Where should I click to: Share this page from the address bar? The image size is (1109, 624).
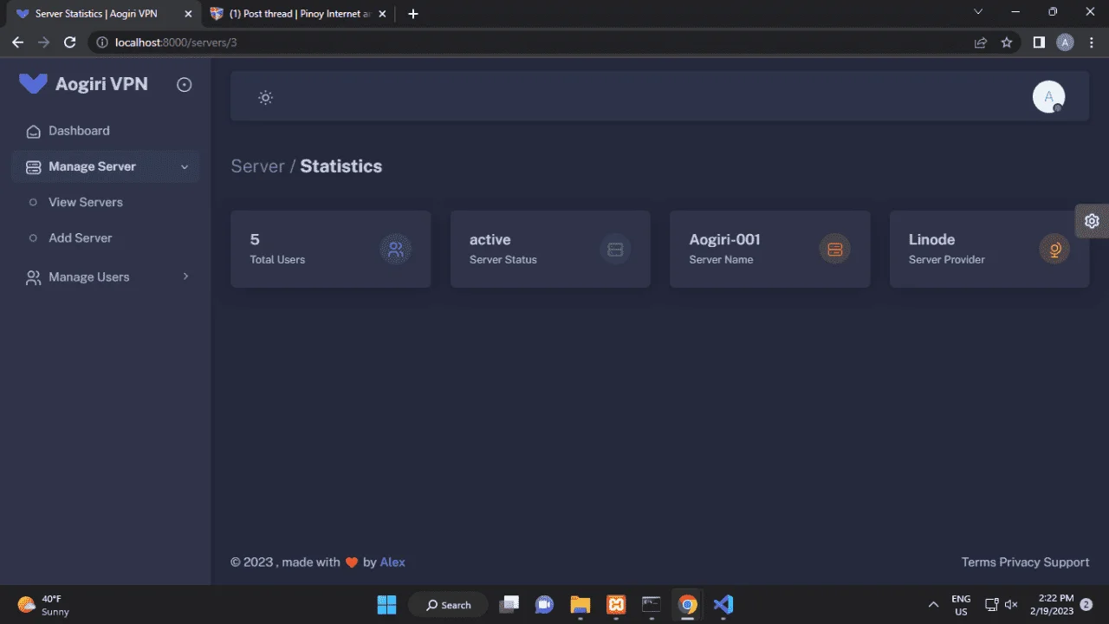click(981, 42)
